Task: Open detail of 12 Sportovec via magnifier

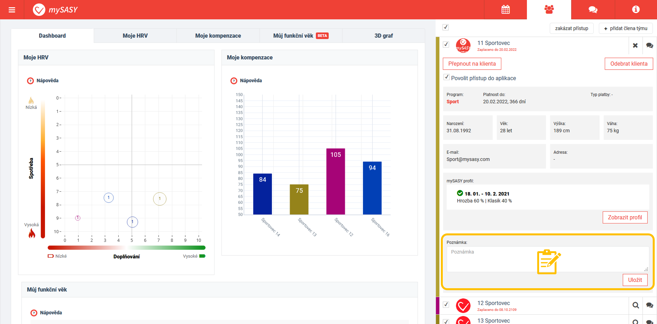Action: [x=636, y=305]
